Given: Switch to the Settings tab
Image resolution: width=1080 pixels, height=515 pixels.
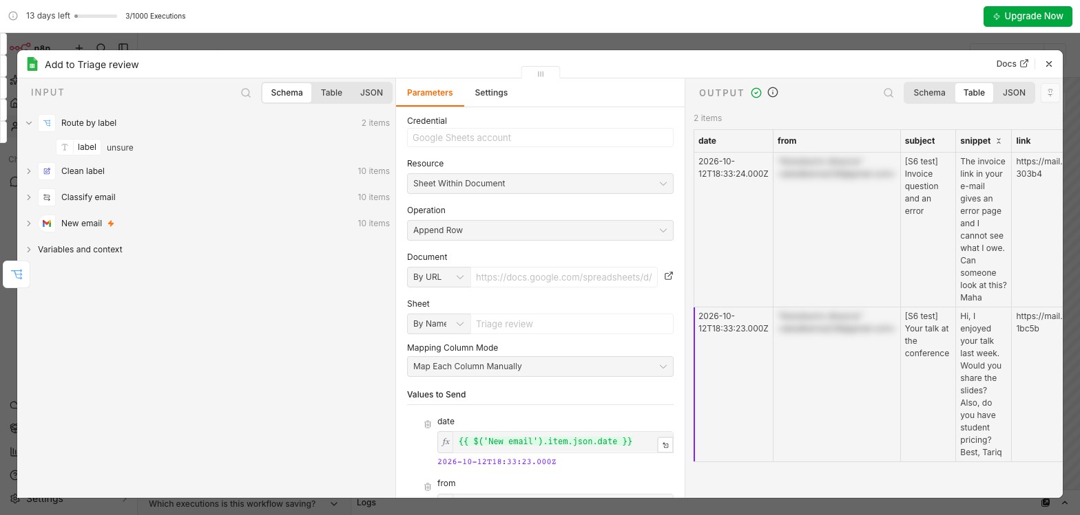Looking at the screenshot, I should pos(491,93).
